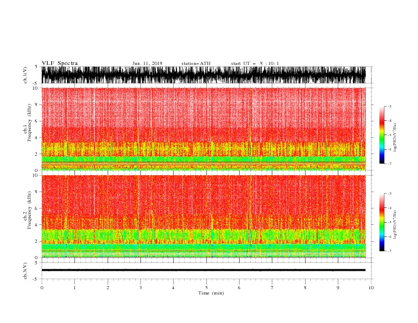The image size is (418, 323).
Task: Click the ch.1 frequency axis "8" tick label
Action: pos(36,104)
